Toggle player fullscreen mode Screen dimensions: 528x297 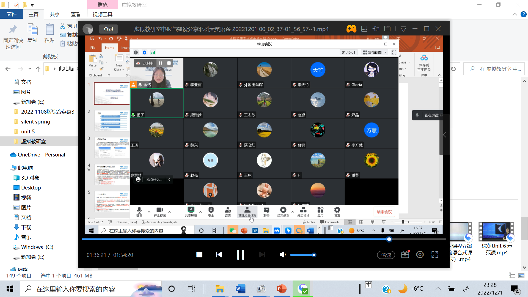pos(435,255)
